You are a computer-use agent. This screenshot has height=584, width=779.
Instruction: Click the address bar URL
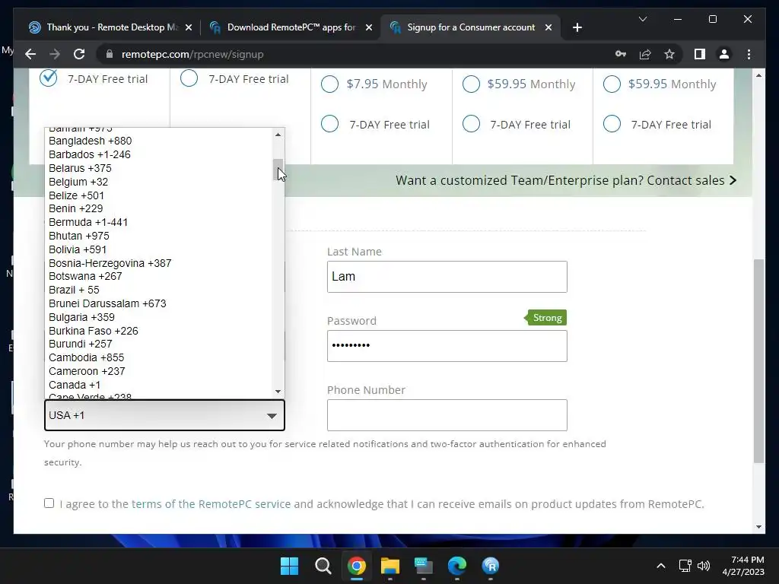[192, 54]
